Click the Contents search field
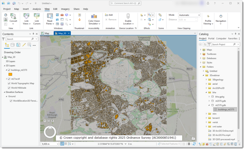The image size is (244, 149). pyautogui.click(x=22, y=39)
